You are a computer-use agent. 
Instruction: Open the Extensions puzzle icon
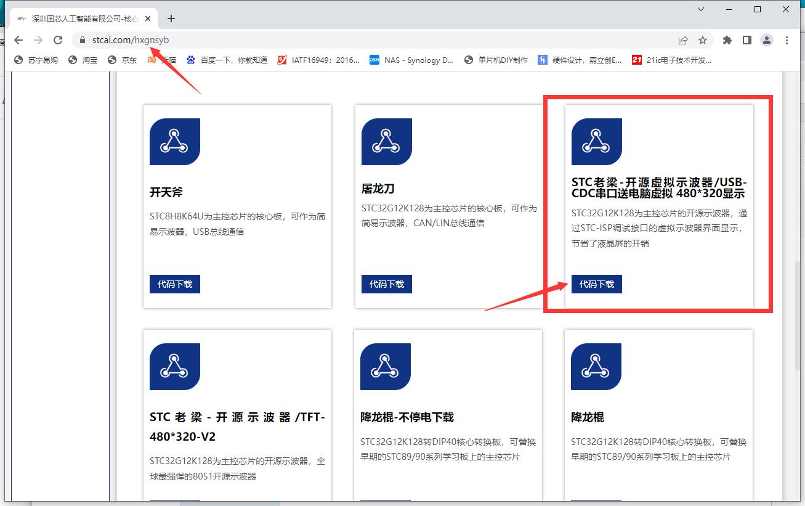[727, 40]
